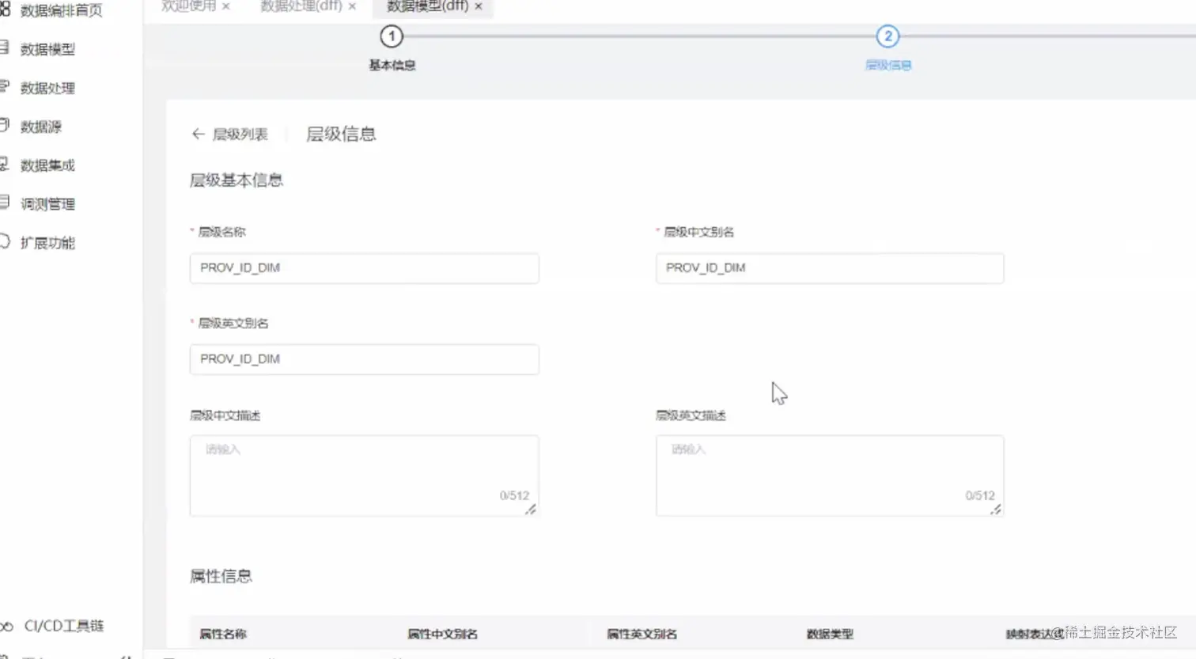Click the 数据类型 column header
This screenshot has width=1196, height=659.
[x=830, y=634]
